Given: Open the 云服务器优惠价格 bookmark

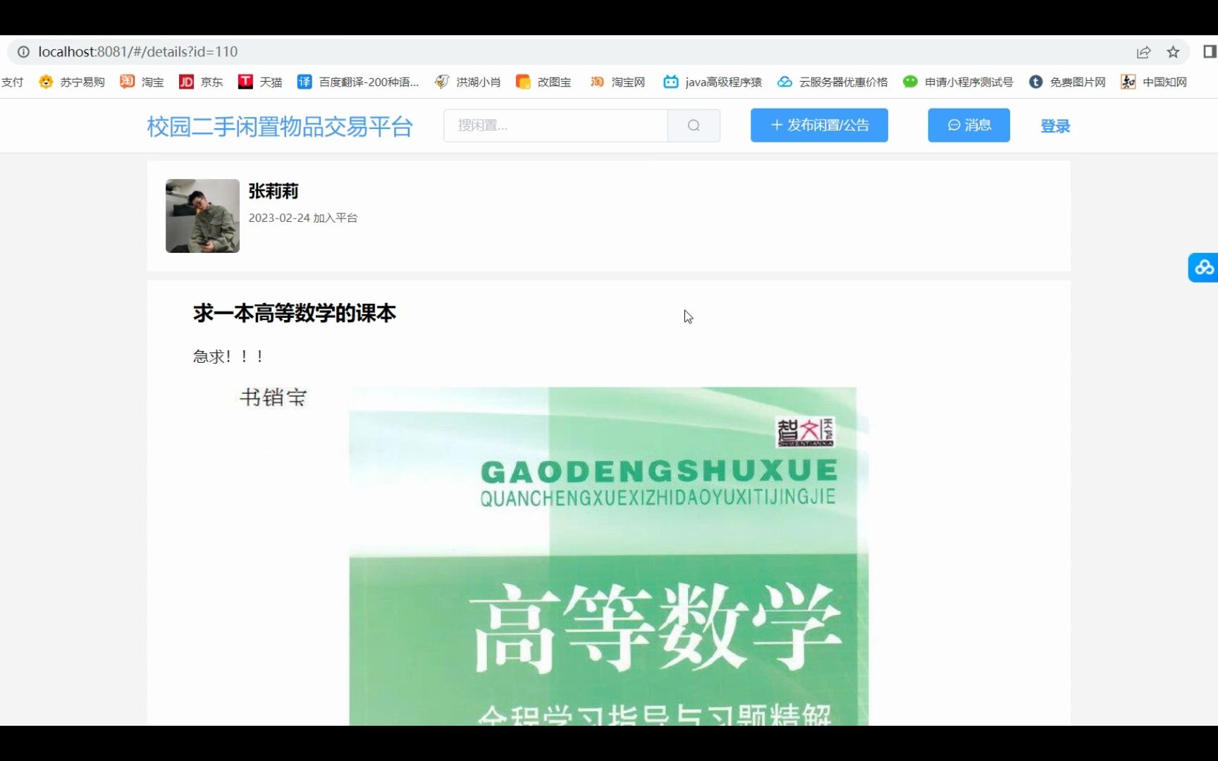Looking at the screenshot, I should coord(832,82).
